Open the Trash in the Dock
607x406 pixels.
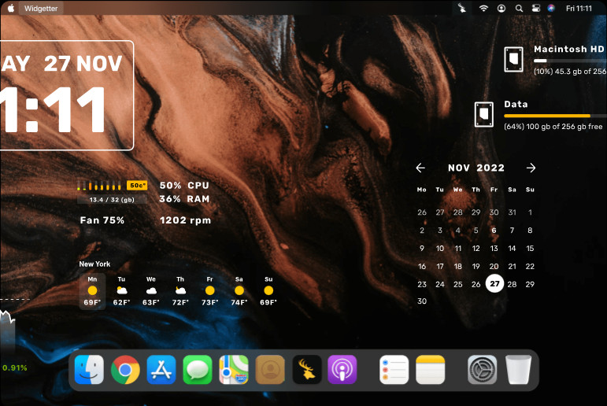(x=518, y=370)
